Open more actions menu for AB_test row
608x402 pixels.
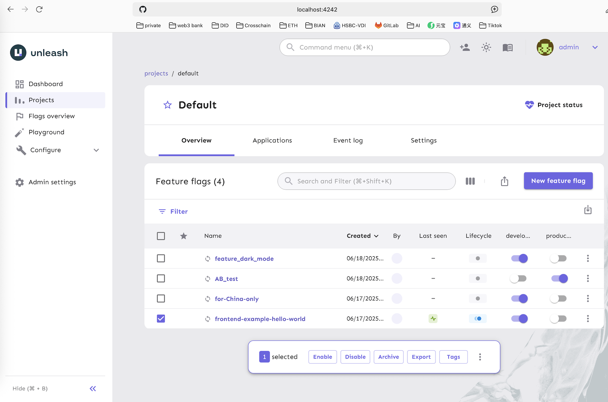point(587,278)
